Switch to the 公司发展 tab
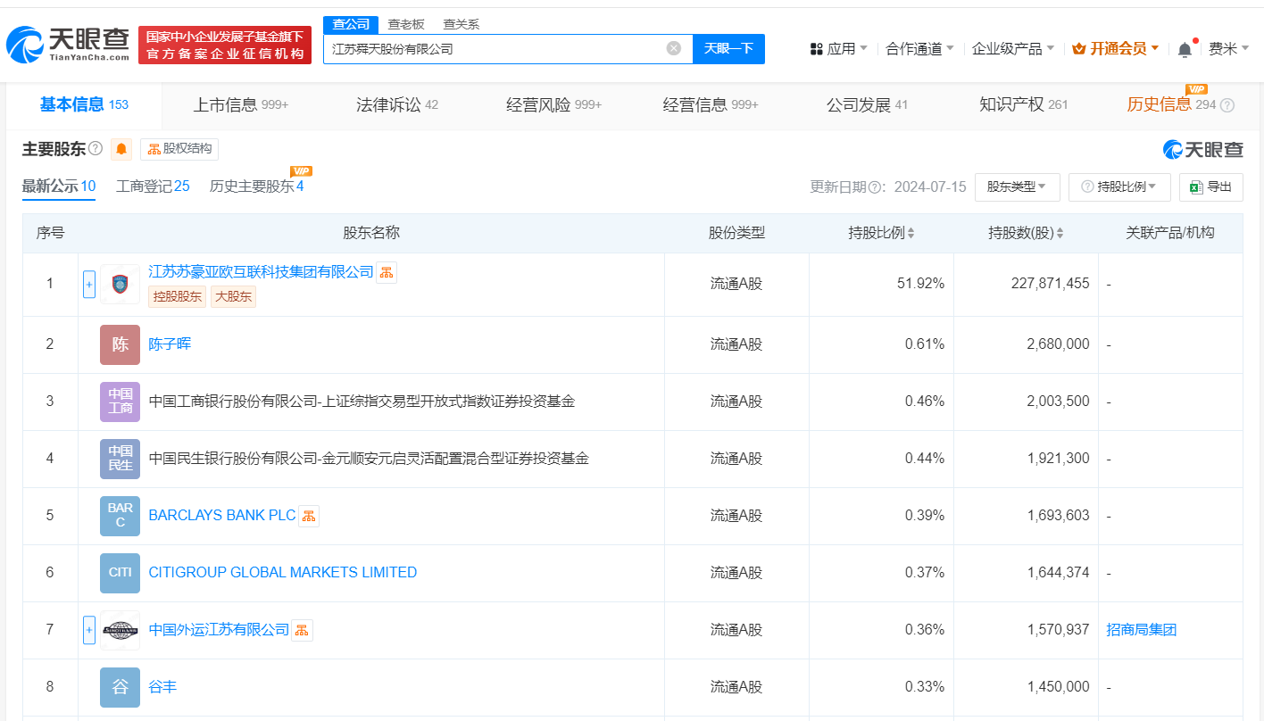Image resolution: width=1264 pixels, height=721 pixels. point(867,104)
